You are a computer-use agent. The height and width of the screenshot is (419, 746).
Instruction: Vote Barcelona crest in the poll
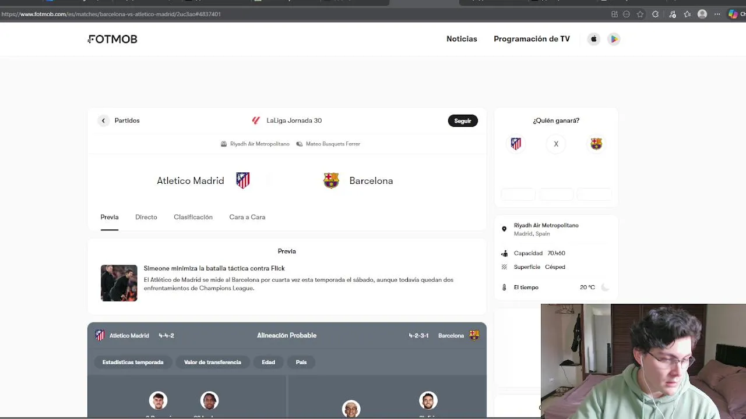click(x=596, y=144)
